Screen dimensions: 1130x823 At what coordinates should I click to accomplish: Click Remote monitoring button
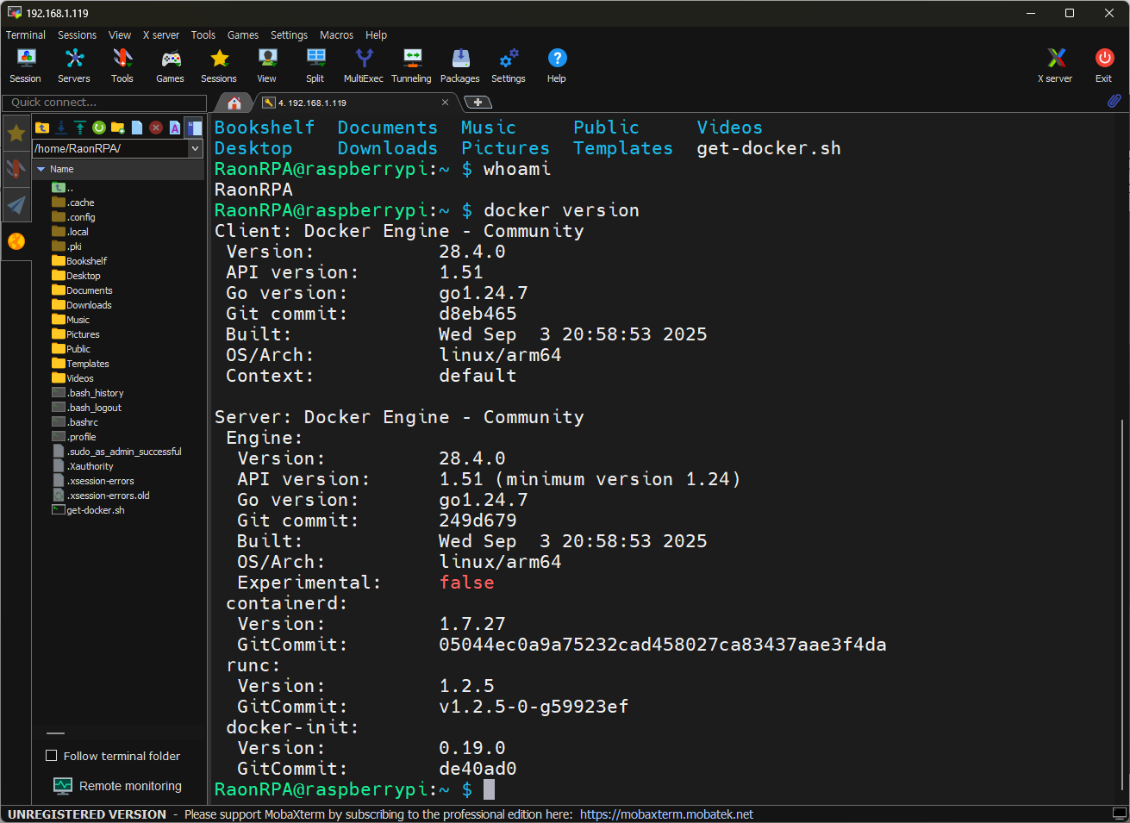[x=118, y=786]
